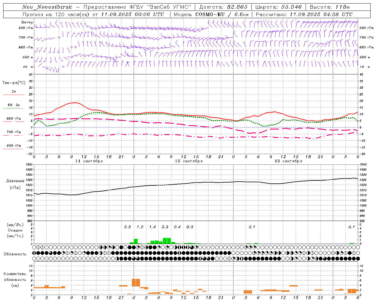Select the "Прогноз на 120 часа(ов)" text
375x300 pixels.
tap(56, 14)
